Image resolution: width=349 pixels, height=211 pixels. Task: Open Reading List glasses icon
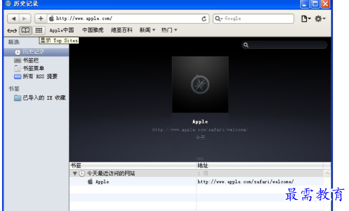pyautogui.click(x=12, y=30)
